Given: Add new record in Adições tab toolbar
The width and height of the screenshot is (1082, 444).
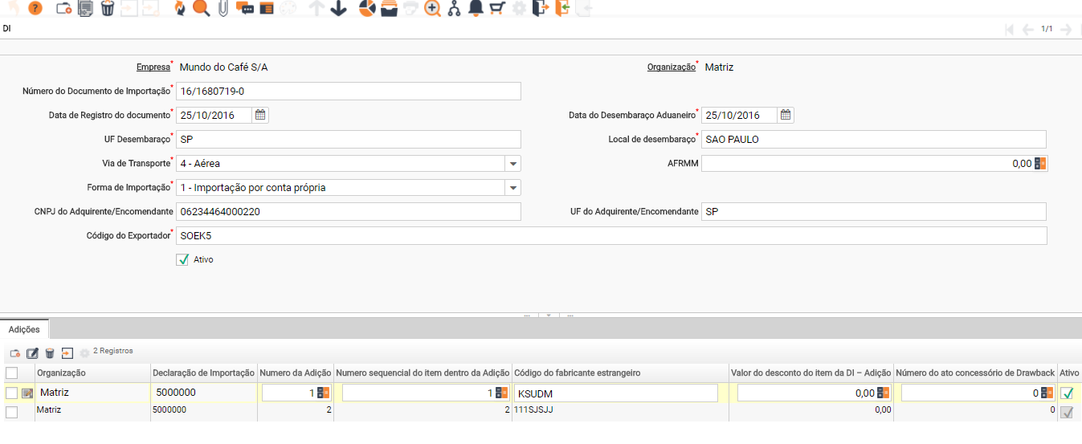Looking at the screenshot, I should tap(14, 352).
